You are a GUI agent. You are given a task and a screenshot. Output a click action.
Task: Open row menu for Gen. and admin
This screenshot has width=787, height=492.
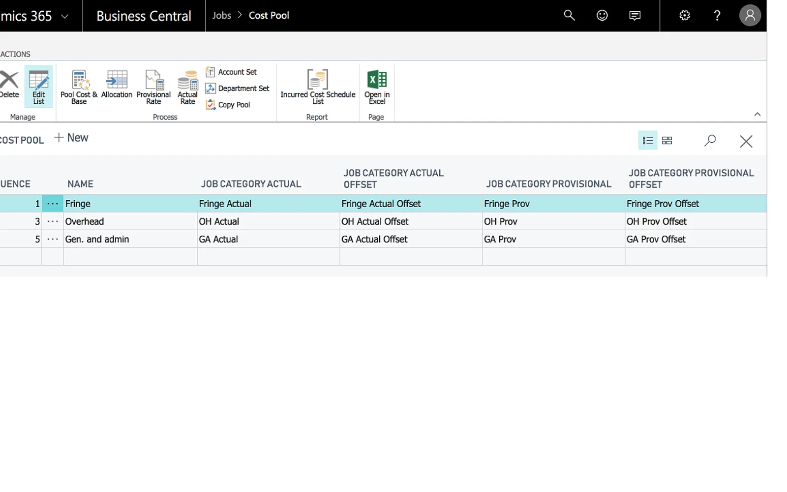[x=53, y=239]
